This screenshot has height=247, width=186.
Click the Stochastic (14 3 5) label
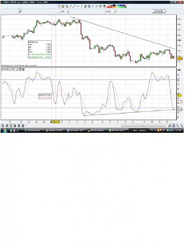(8, 69)
